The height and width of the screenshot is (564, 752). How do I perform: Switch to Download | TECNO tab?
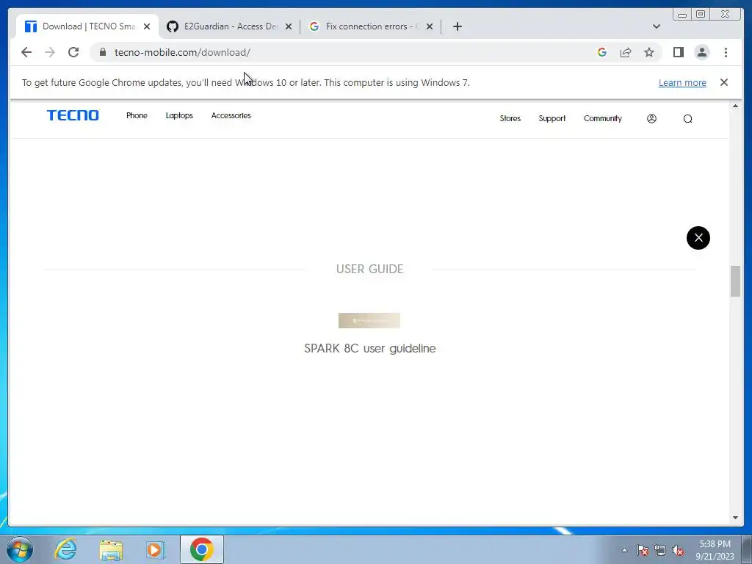tap(87, 26)
